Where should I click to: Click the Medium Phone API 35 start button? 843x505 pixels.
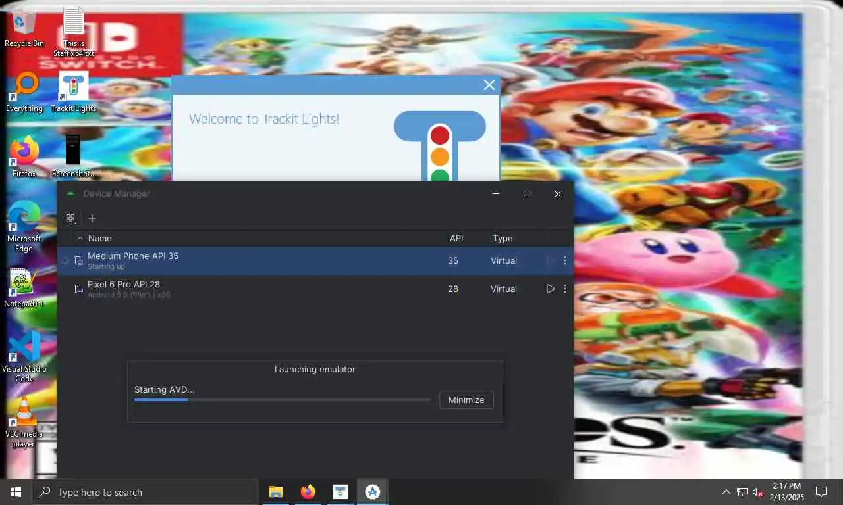point(551,260)
